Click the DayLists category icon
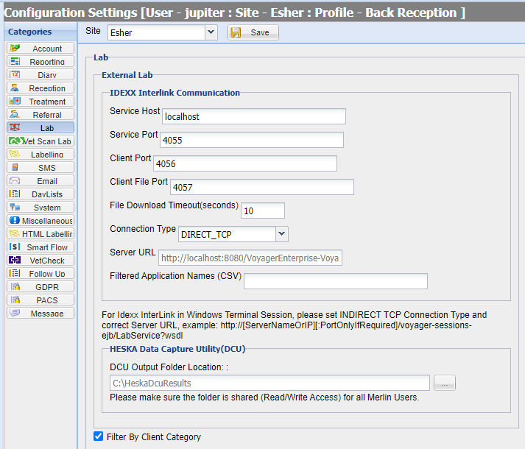525x449 pixels. click(15, 194)
